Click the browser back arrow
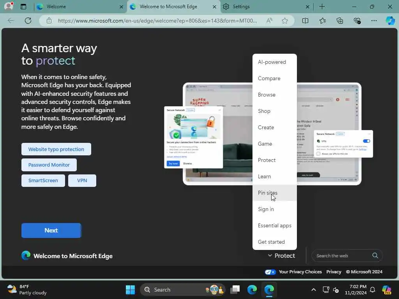Screen dimensions: 399x299 11,21
